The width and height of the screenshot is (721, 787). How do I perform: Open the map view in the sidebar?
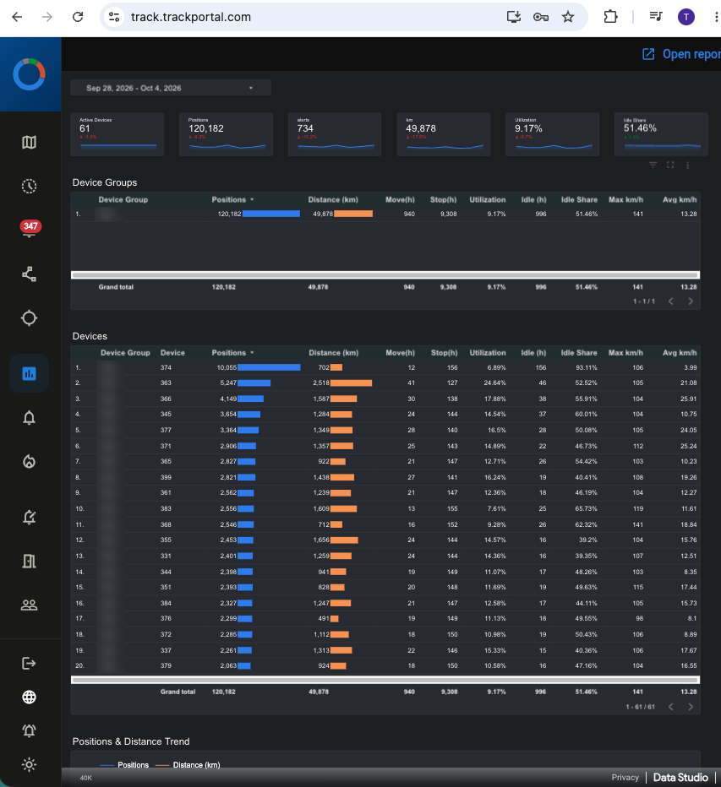(x=29, y=143)
